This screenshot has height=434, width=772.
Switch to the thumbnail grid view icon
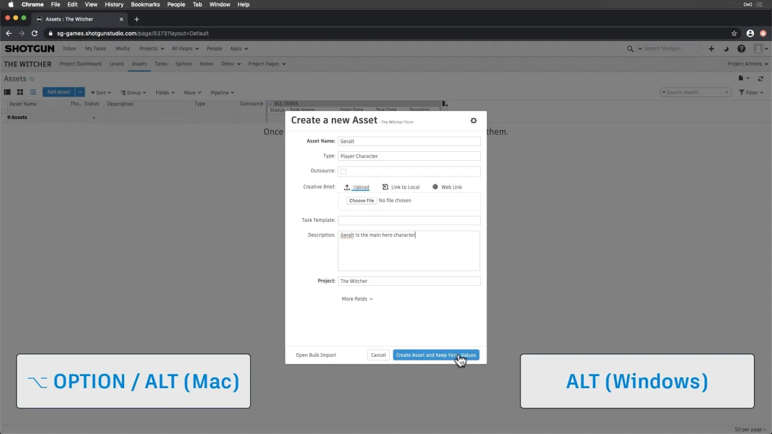coord(20,92)
